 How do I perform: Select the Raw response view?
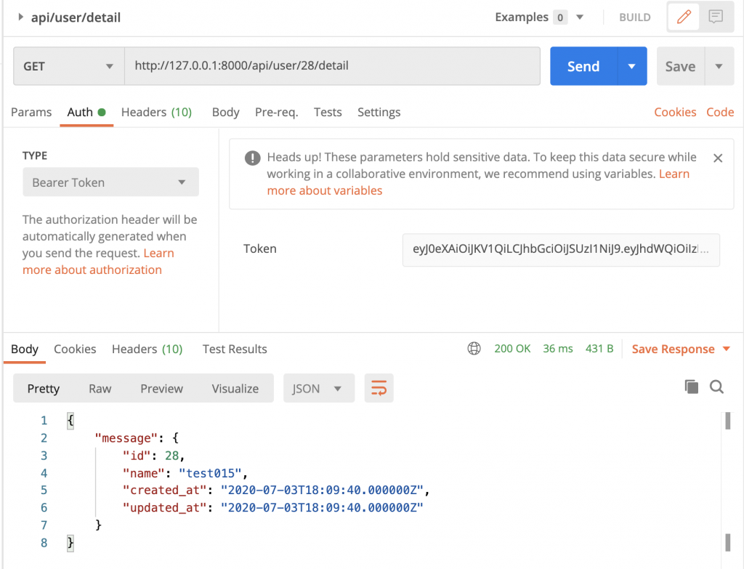pos(100,389)
